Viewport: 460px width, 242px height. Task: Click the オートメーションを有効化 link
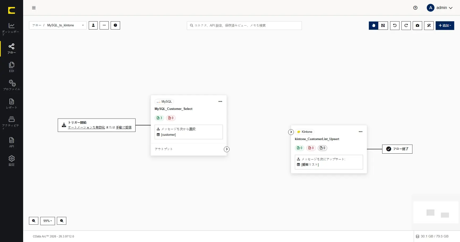tap(86, 127)
